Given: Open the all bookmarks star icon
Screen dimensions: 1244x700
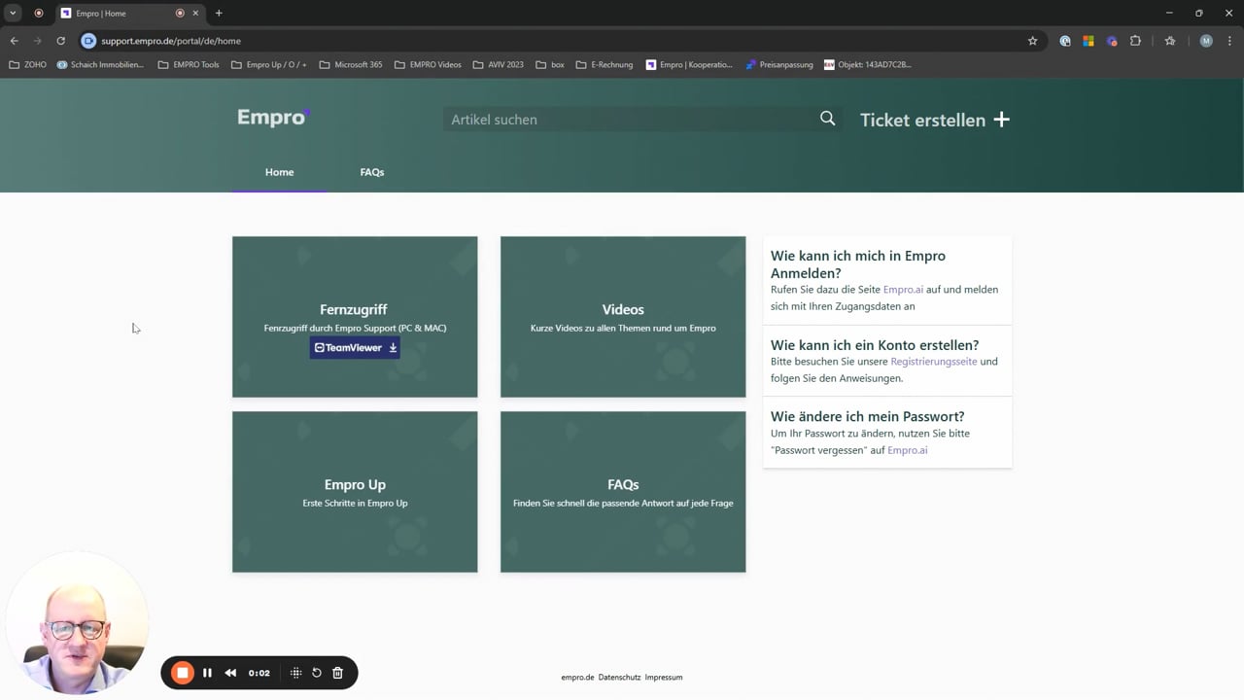Looking at the screenshot, I should (x=1170, y=41).
